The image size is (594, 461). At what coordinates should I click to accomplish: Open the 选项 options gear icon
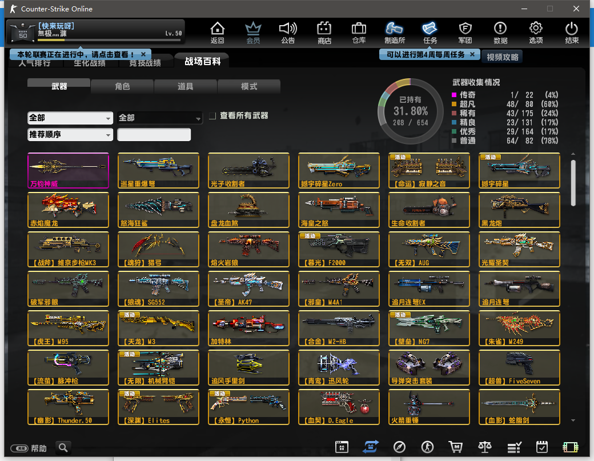click(536, 33)
